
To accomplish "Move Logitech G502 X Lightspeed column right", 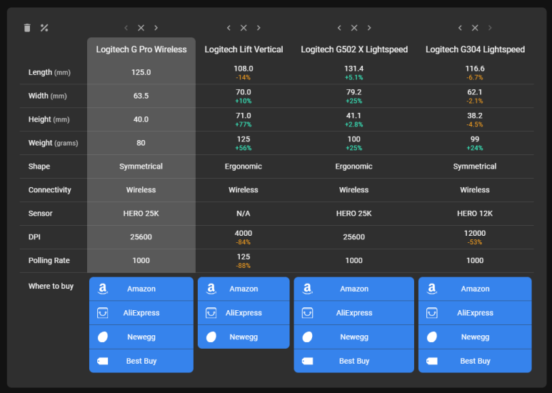I will tap(369, 28).
